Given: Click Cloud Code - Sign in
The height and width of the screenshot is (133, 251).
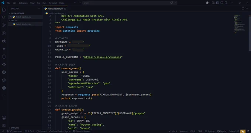Looking at the screenshot, I should 60,131.
